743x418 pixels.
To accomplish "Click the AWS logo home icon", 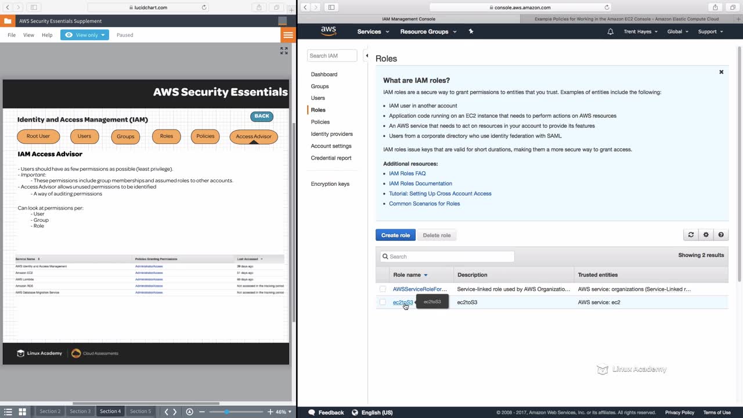I will point(329,31).
